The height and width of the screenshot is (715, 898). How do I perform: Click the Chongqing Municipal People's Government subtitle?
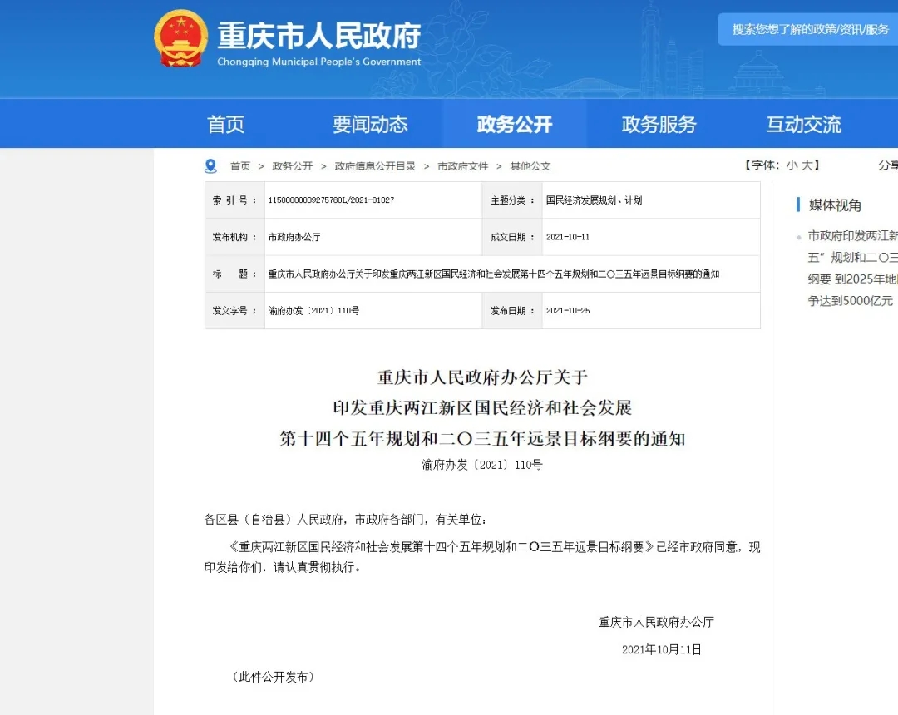point(319,62)
